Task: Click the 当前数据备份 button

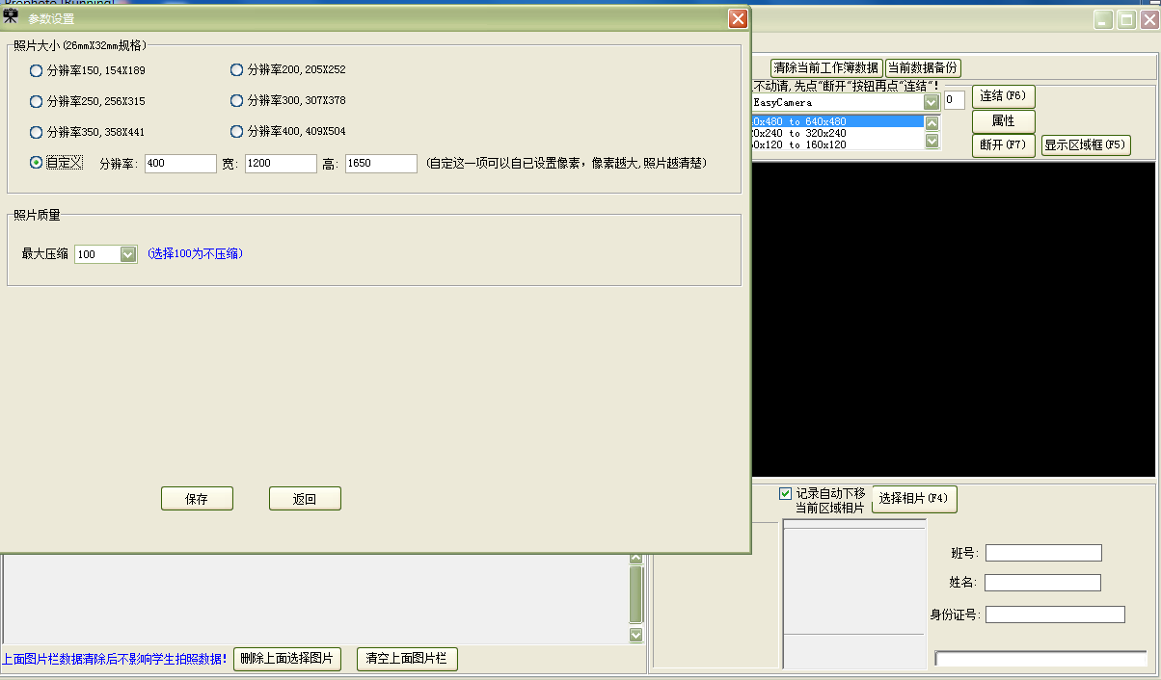Action: [923, 67]
